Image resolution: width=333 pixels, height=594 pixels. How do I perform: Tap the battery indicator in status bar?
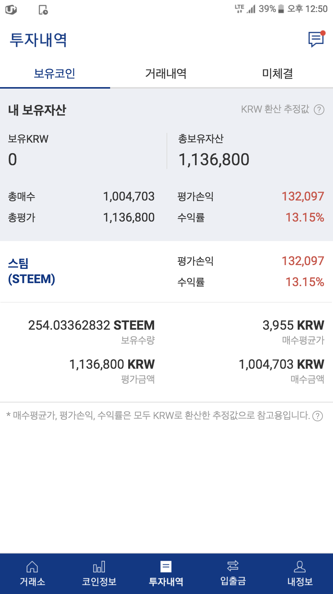tap(281, 9)
